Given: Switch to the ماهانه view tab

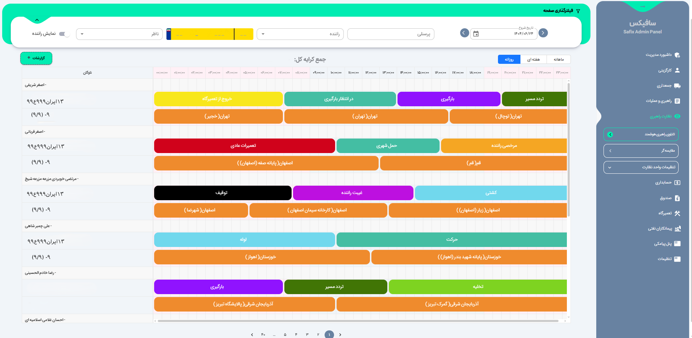Looking at the screenshot, I should pos(559,59).
